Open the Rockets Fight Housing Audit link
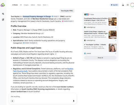The image size is (134, 105). pos(43,70)
